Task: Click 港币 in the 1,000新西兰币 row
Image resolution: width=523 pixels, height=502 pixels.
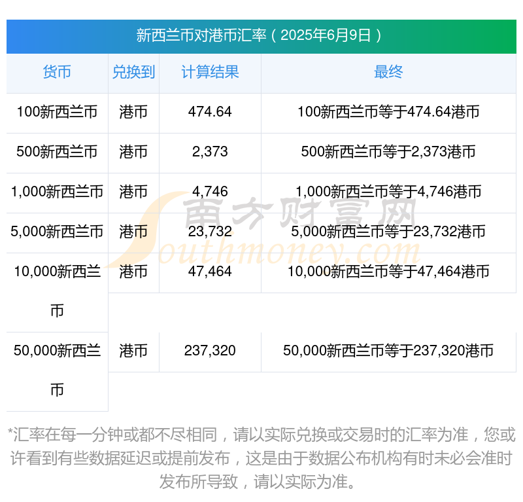Action: click(133, 192)
